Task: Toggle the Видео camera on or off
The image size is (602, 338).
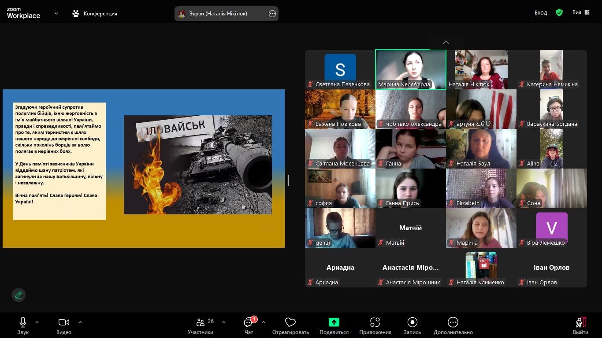Action: click(x=64, y=322)
